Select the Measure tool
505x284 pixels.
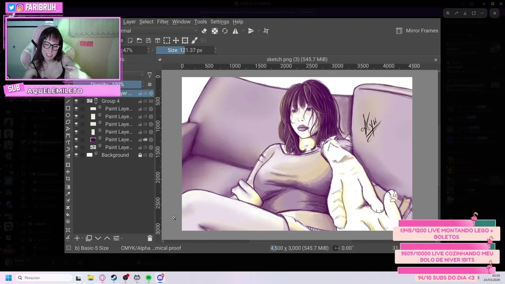tap(68, 238)
